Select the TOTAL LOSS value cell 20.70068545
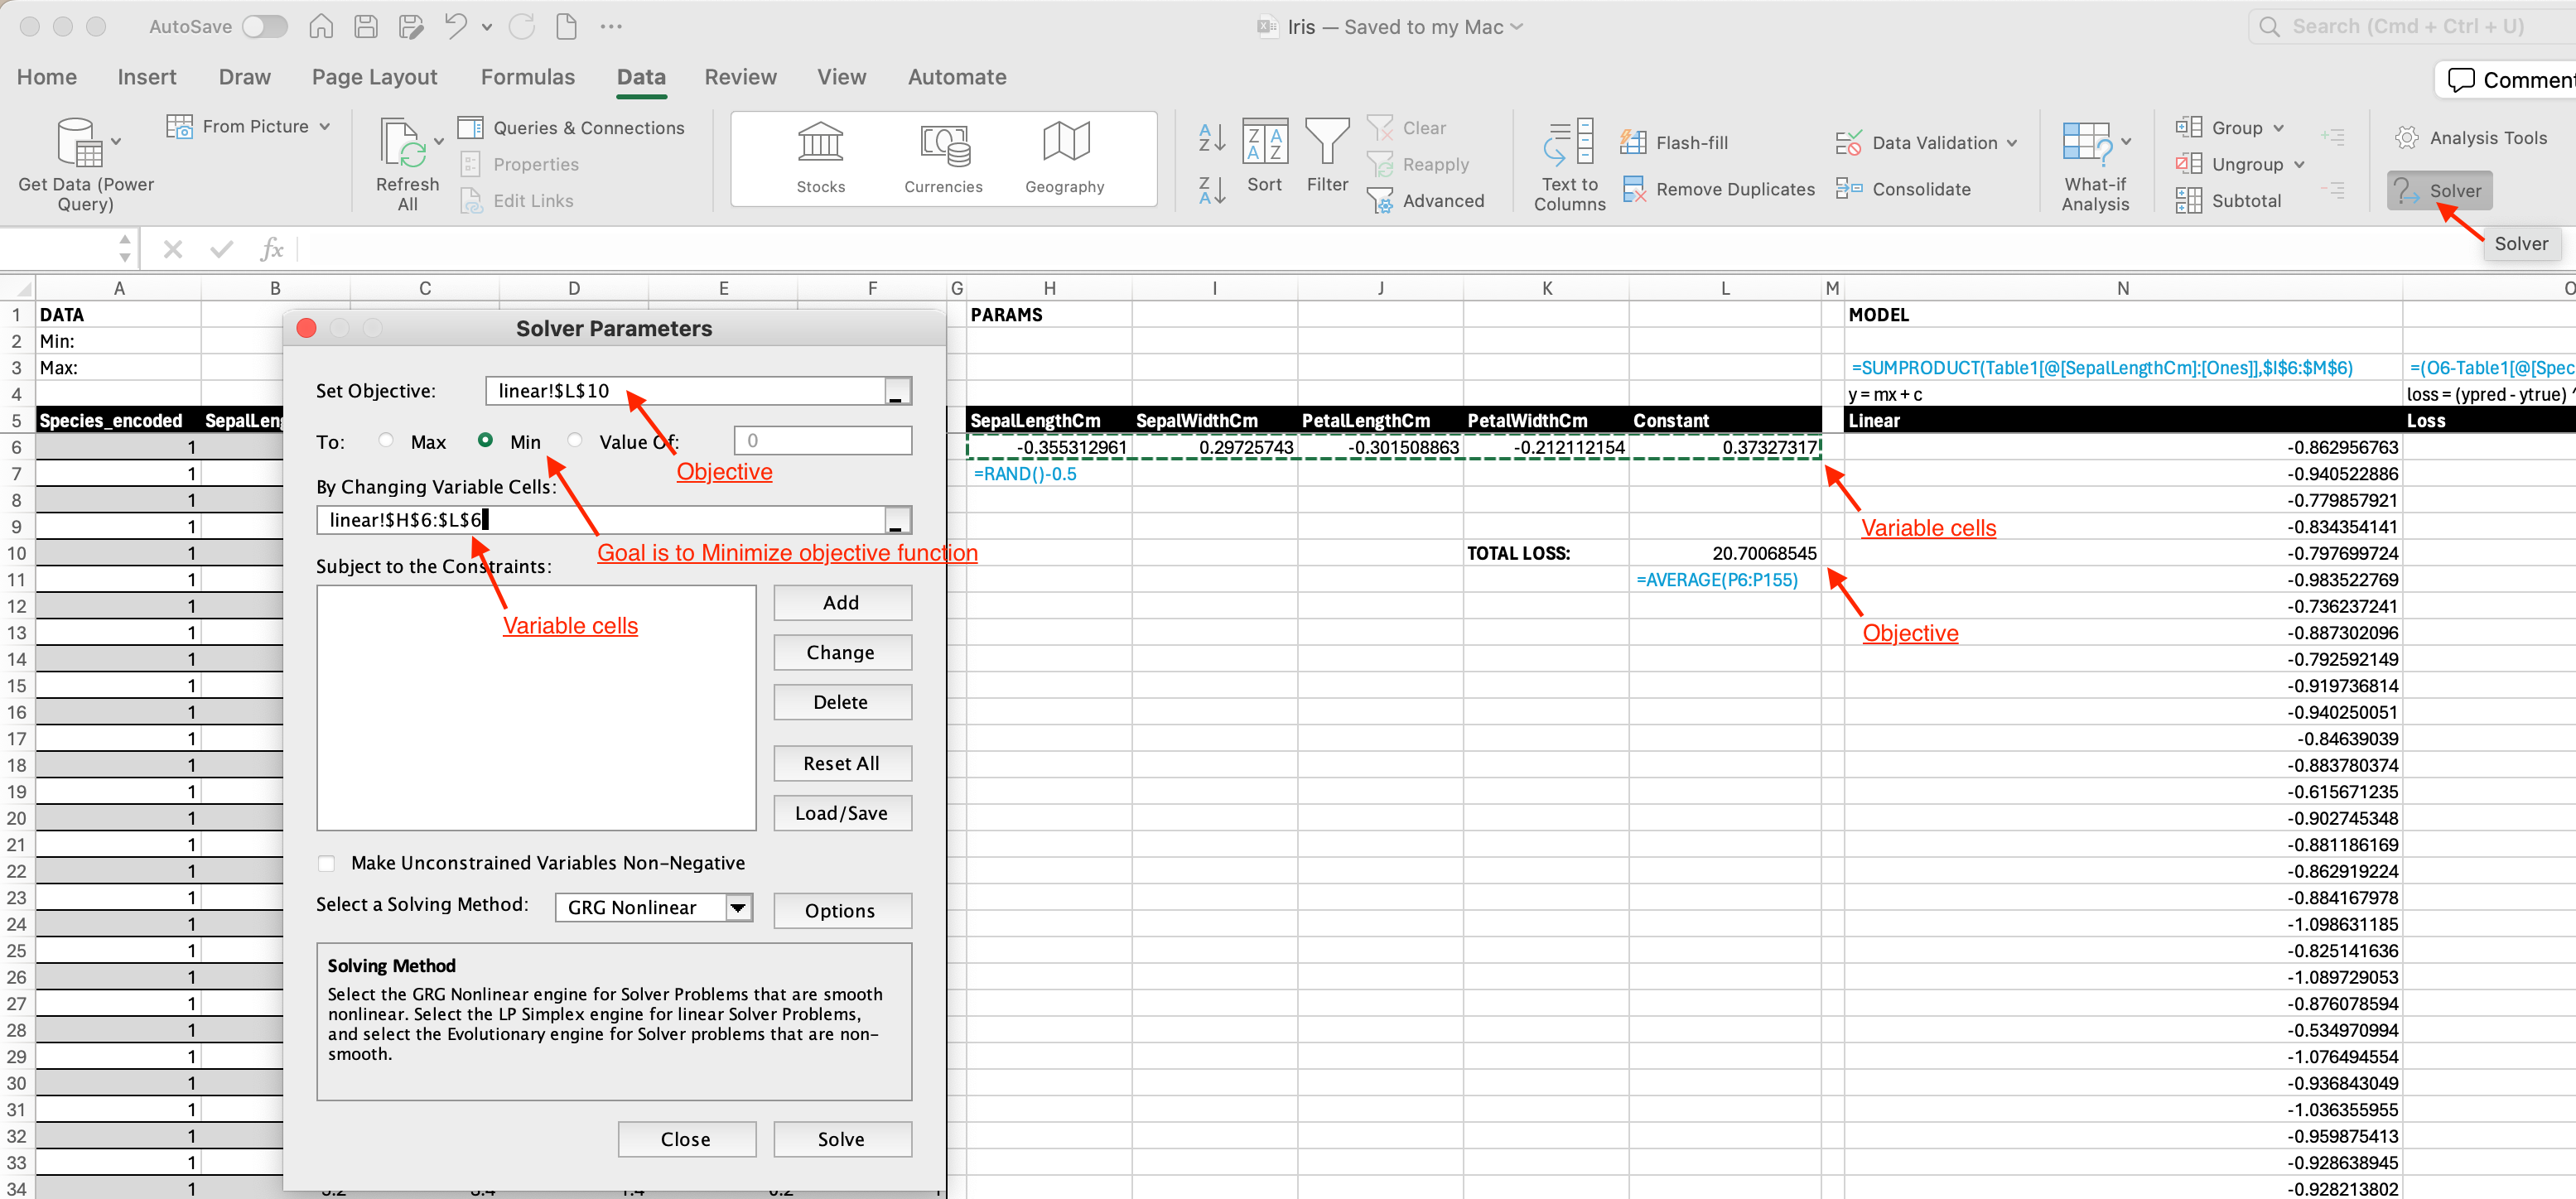2576x1199 pixels. (1725, 553)
